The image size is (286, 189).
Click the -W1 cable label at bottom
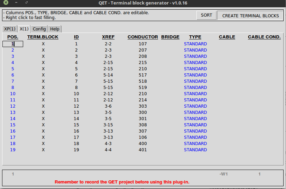click(224, 174)
